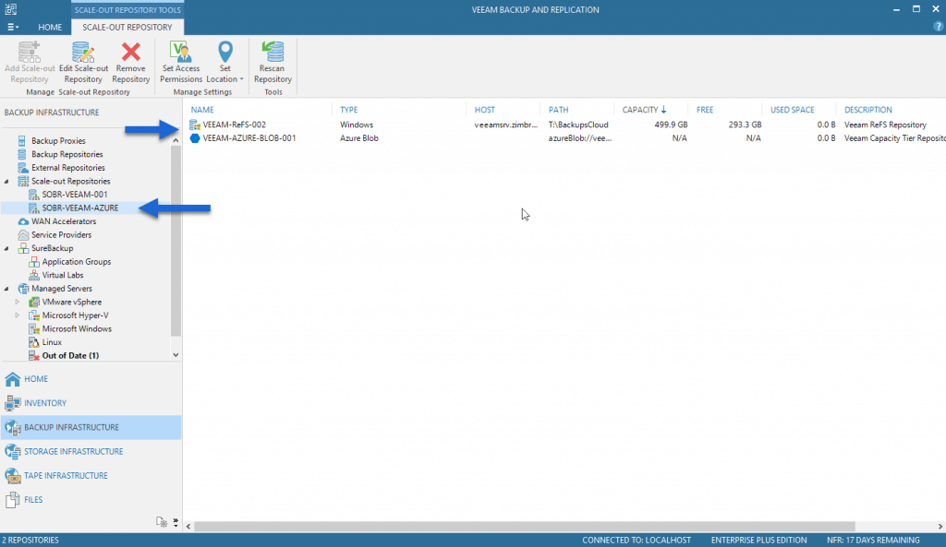Open Application Groups node

point(77,261)
